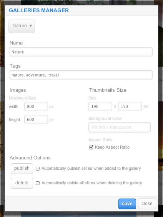The height and width of the screenshot is (217, 163).
Task: Click the Tags input field
Action: [81, 75]
